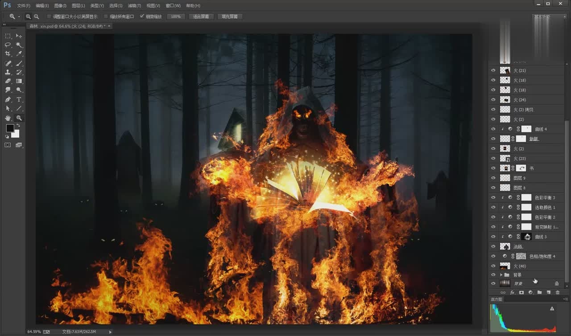Reset default foreground and background colors
Image resolution: width=571 pixels, height=336 pixels.
[7, 136]
